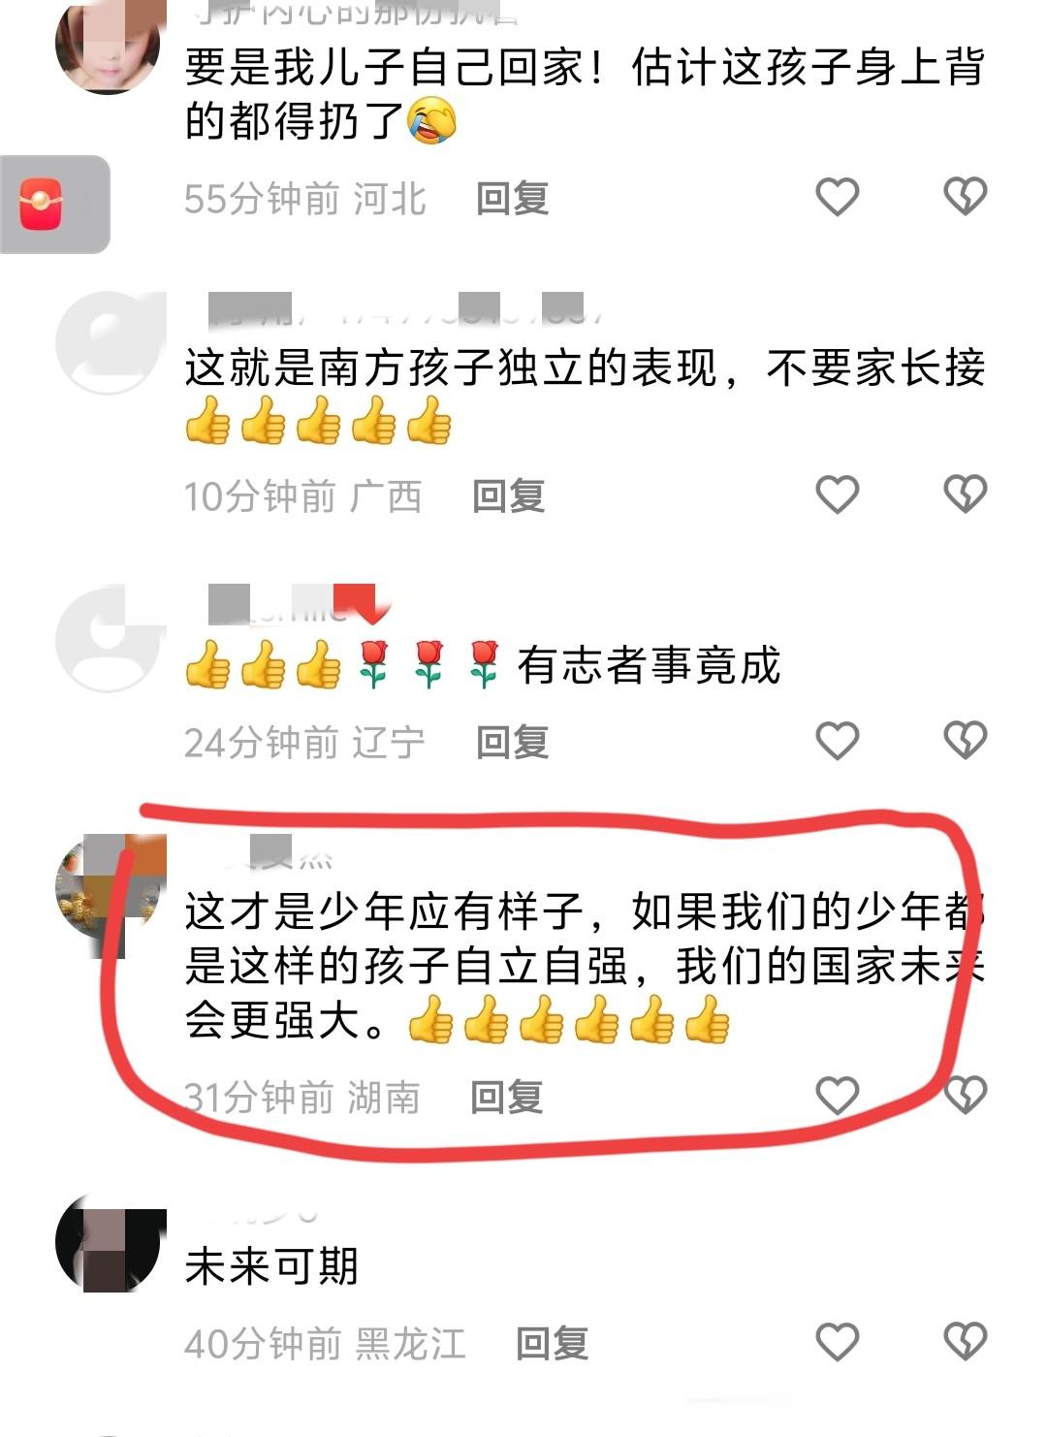Like the Hebei comment with heart icon
This screenshot has height=1437, width=1047.
point(838,197)
